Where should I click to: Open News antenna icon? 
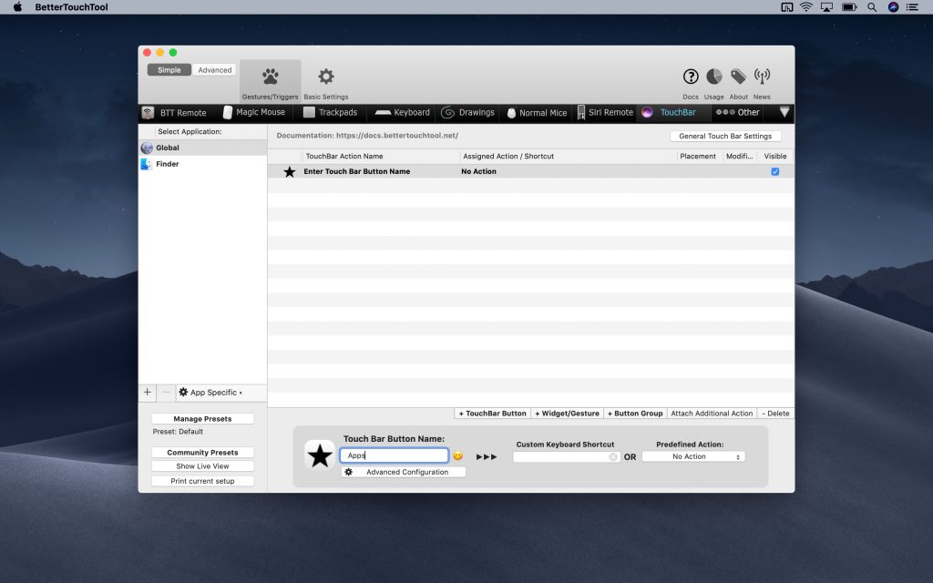click(x=762, y=77)
